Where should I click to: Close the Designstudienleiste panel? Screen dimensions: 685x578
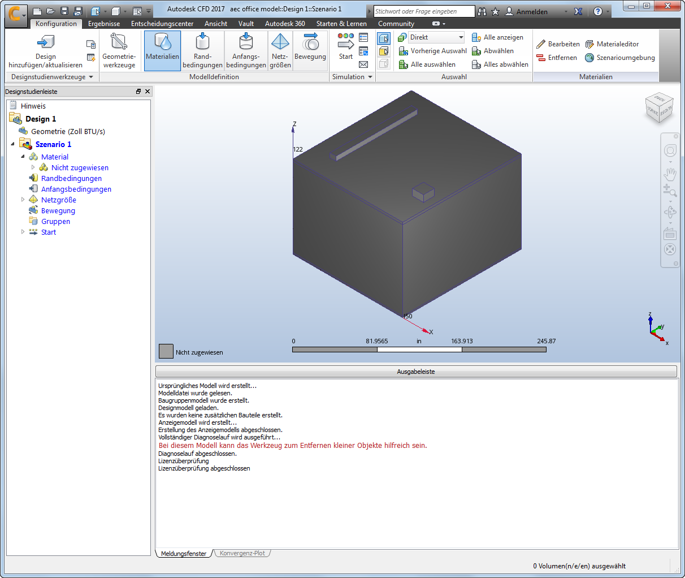tap(148, 92)
